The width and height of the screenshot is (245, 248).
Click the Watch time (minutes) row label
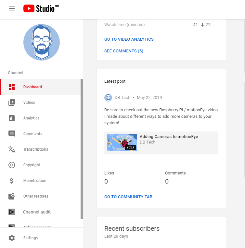pyautogui.click(x=124, y=25)
